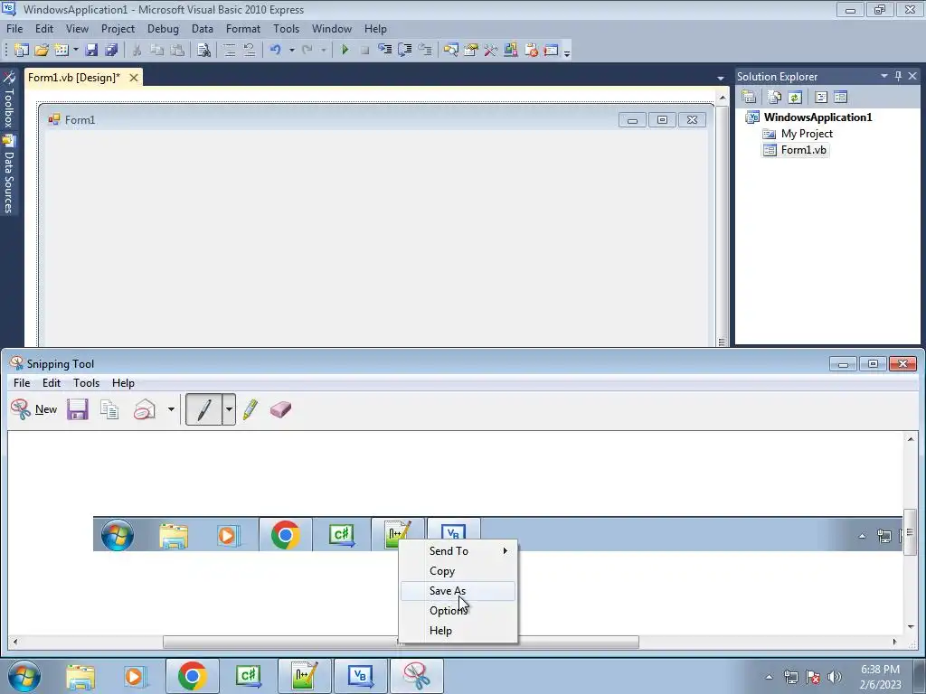Viewport: 926px width, 694px height.
Task: Click the Step Into toolbar icon
Action: pyautogui.click(x=385, y=51)
